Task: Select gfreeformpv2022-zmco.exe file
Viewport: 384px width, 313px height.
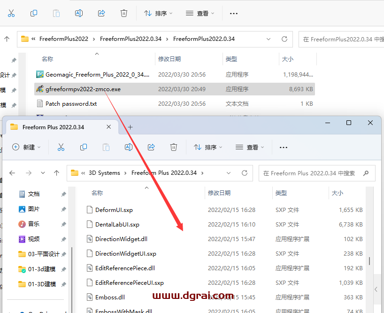Action: click(x=174, y=89)
